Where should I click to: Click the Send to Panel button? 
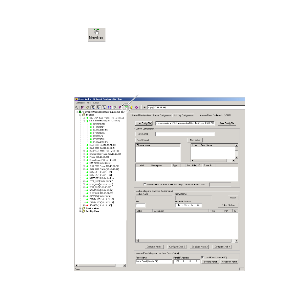coord(210,262)
